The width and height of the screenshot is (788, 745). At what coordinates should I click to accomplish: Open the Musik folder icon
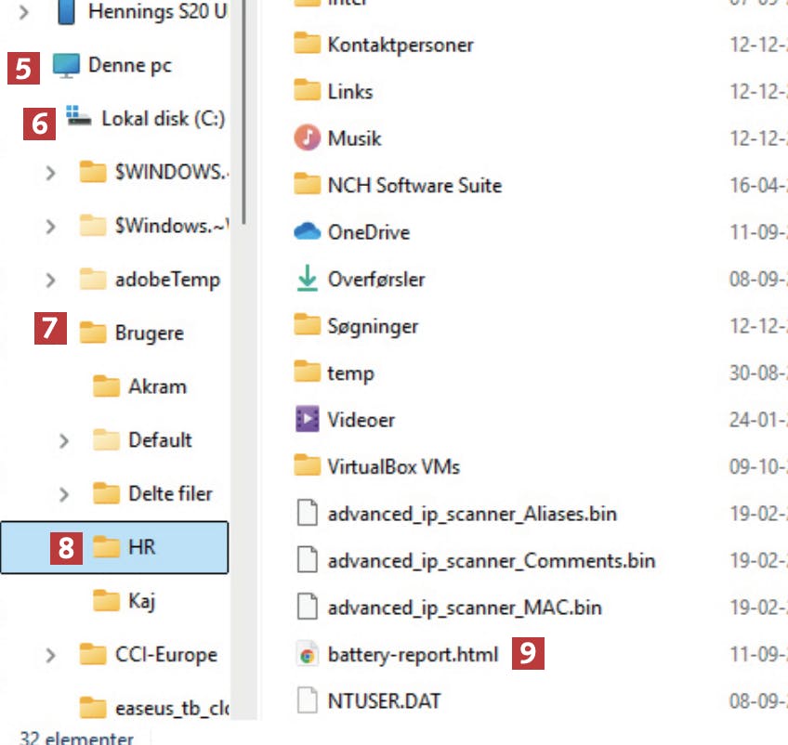coord(307,138)
